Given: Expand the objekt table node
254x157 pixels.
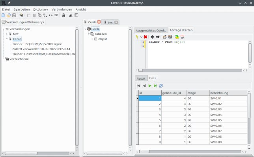Looking at the screenshot, I should click(x=92, y=39).
